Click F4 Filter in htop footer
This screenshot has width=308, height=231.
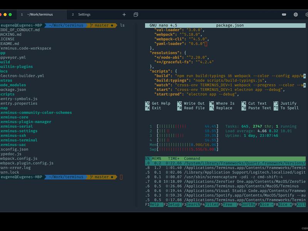(209, 204)
